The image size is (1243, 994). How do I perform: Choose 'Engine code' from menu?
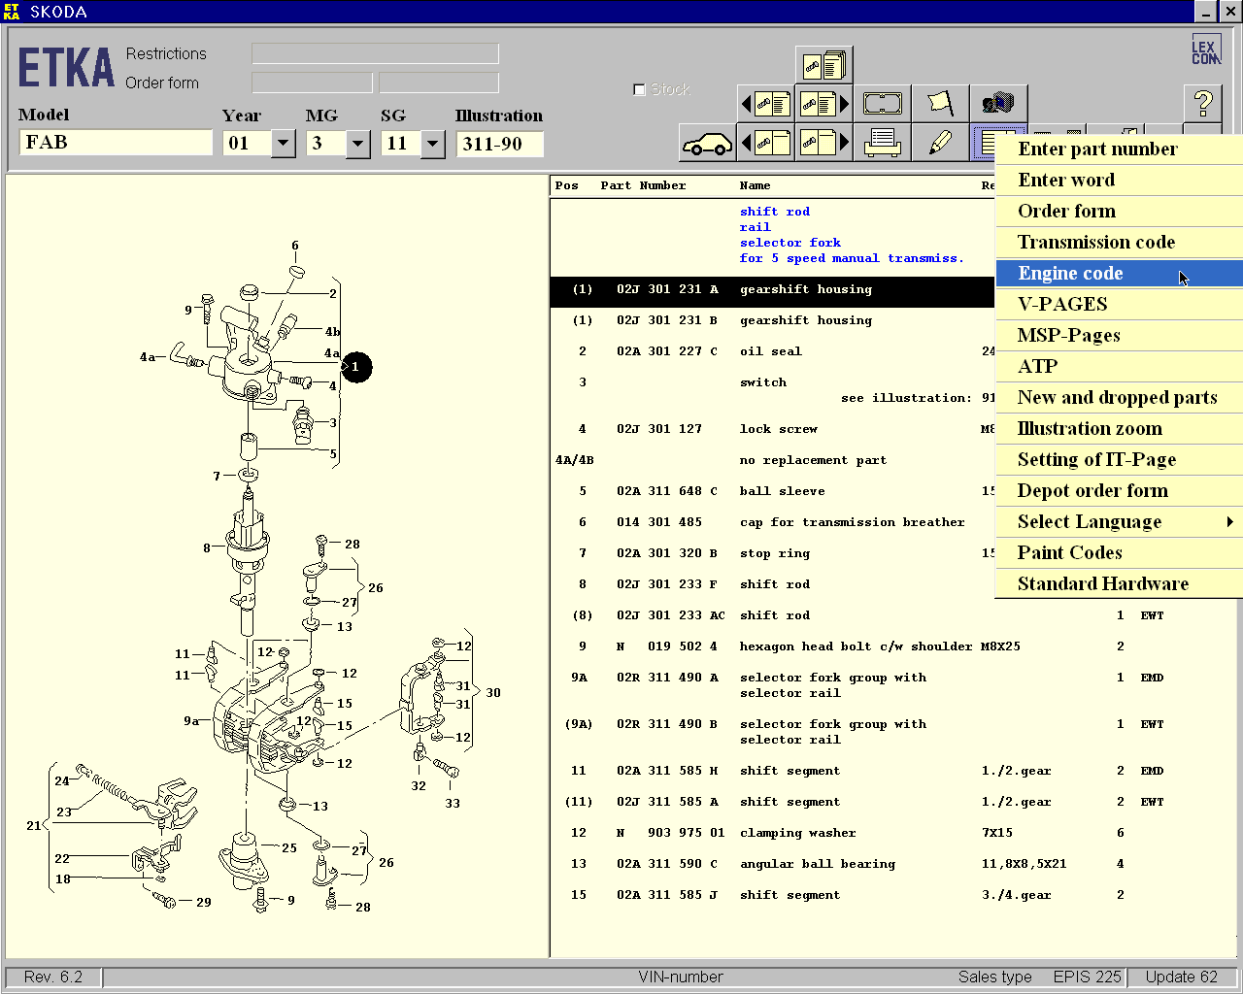[1120, 273]
